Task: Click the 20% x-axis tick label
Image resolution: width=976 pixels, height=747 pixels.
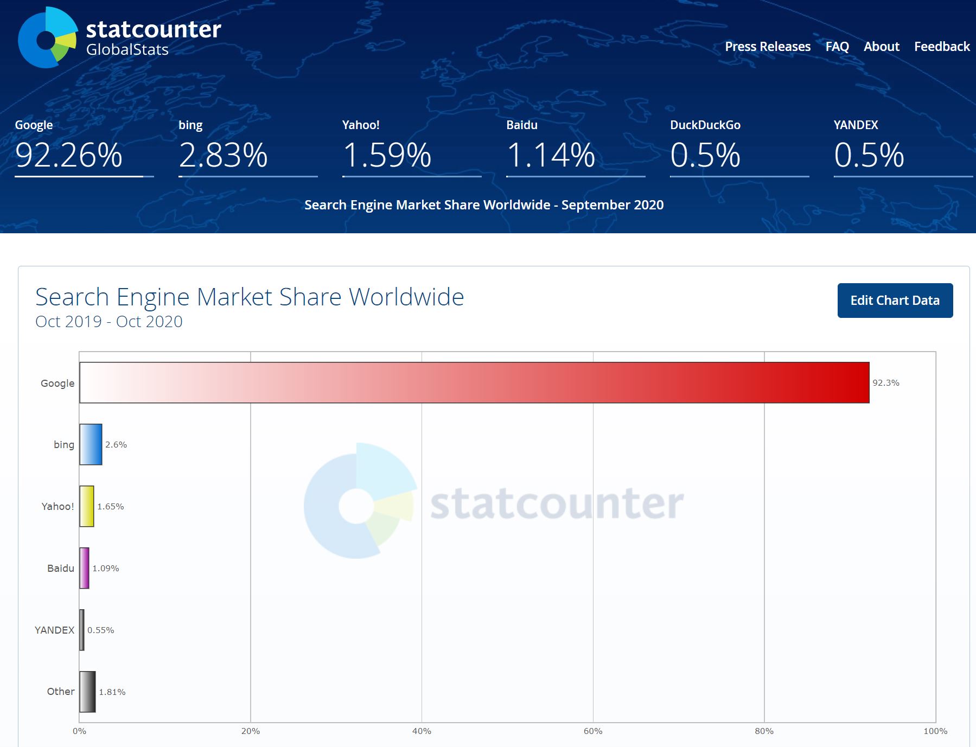Action: (x=251, y=731)
